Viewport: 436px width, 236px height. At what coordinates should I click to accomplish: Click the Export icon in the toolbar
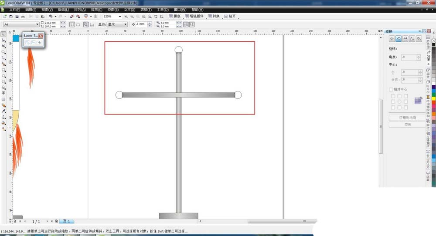tap(78, 17)
